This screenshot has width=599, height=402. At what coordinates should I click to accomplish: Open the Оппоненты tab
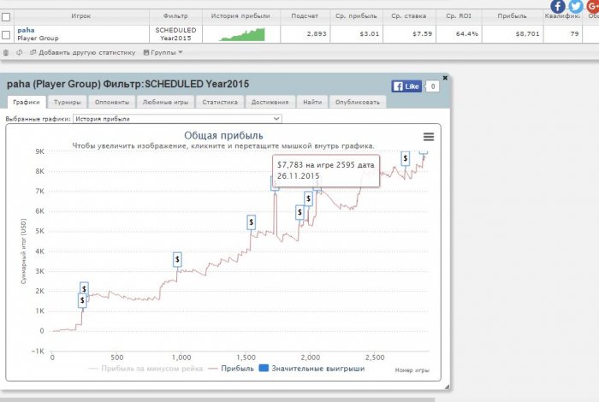pos(112,102)
